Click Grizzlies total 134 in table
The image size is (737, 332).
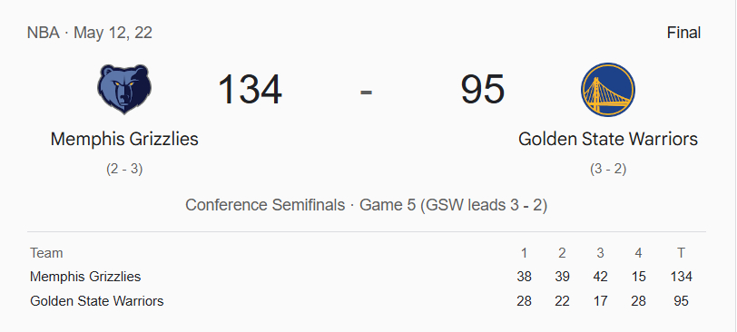[x=681, y=277]
